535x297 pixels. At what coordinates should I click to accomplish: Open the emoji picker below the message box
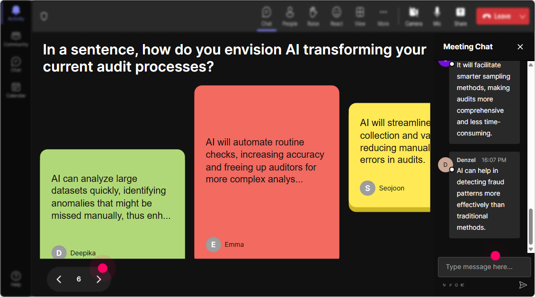[456, 285]
